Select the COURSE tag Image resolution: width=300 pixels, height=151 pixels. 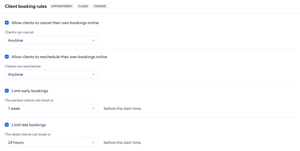(100, 6)
